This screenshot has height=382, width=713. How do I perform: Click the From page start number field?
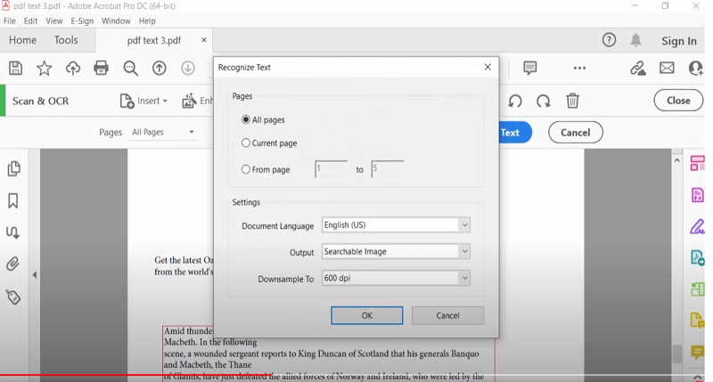tap(331, 169)
